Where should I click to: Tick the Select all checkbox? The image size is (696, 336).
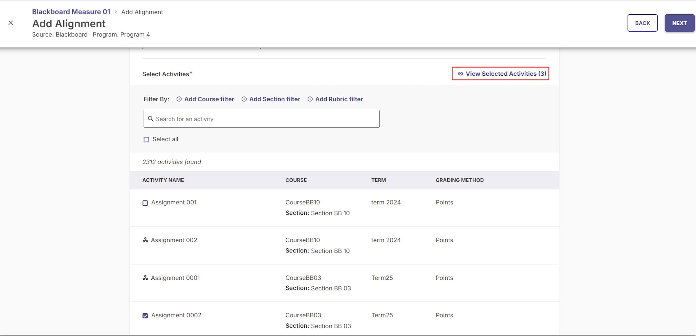[146, 139]
